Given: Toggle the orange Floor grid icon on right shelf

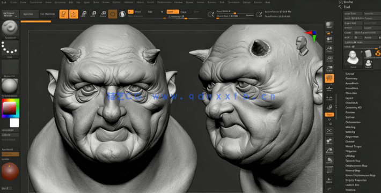Looking at the screenshot, I should click(x=329, y=78).
